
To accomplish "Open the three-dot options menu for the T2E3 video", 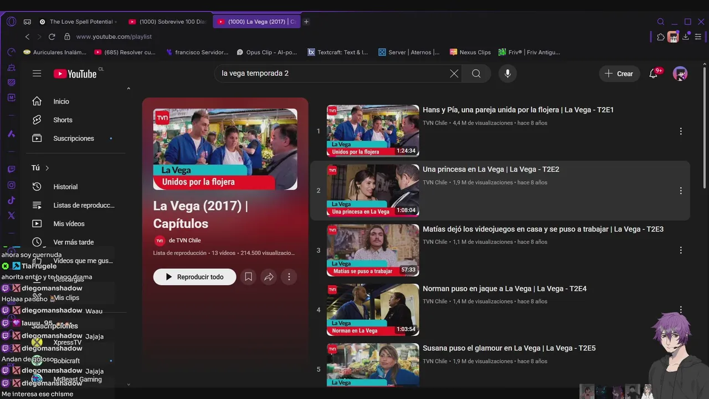I will coord(681,250).
